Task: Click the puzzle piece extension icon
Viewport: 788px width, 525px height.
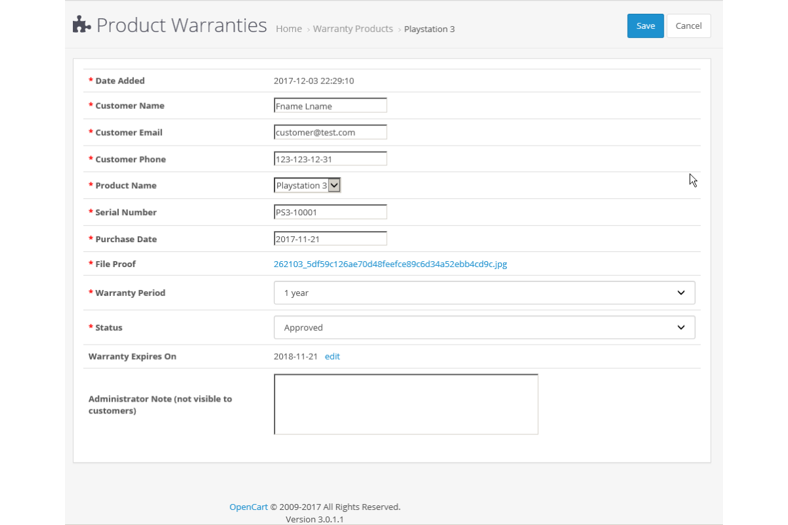Action: (x=81, y=25)
